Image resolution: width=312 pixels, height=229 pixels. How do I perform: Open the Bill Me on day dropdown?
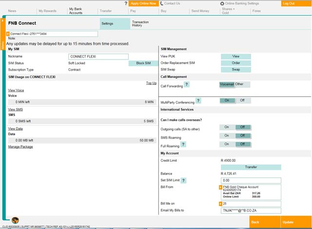(x=221, y=203)
